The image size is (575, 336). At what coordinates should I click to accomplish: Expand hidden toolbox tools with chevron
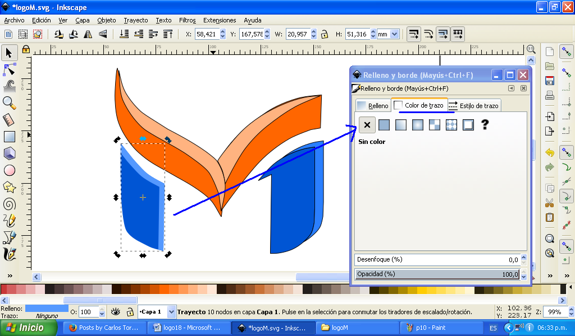(x=9, y=277)
